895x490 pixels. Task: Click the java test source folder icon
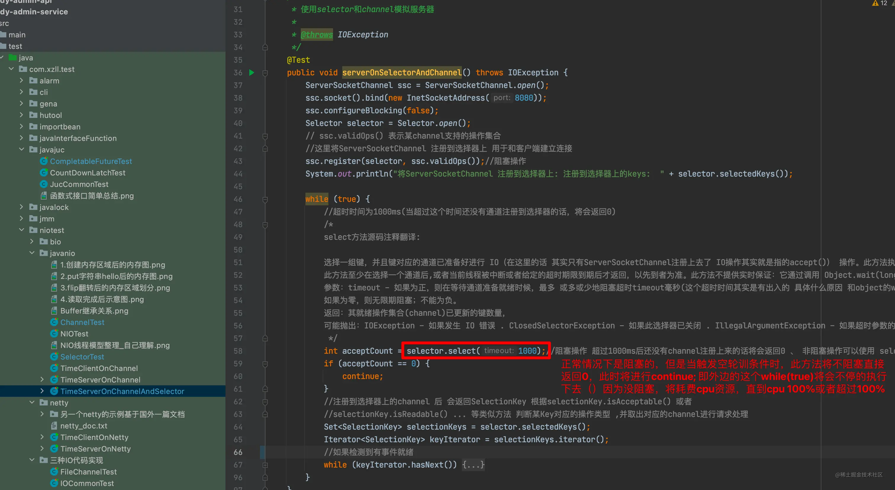[x=12, y=57]
